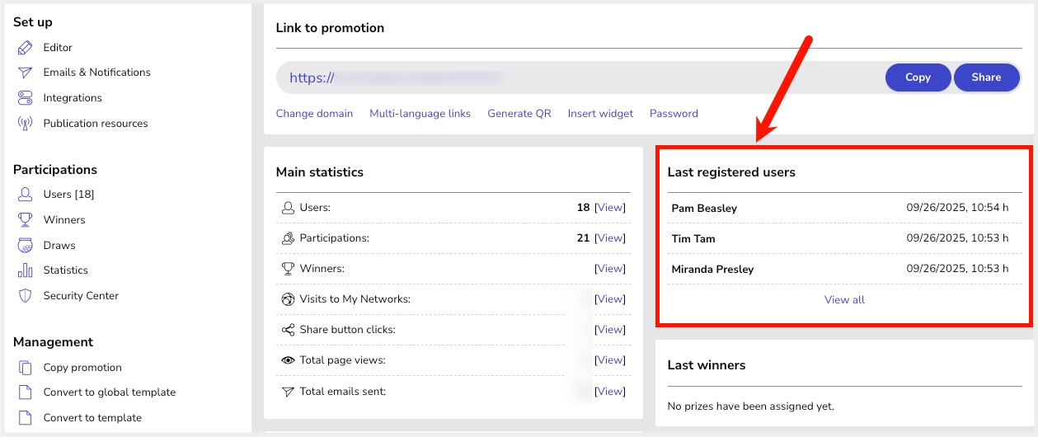Open Users [18] in Participations menu

pyautogui.click(x=68, y=195)
